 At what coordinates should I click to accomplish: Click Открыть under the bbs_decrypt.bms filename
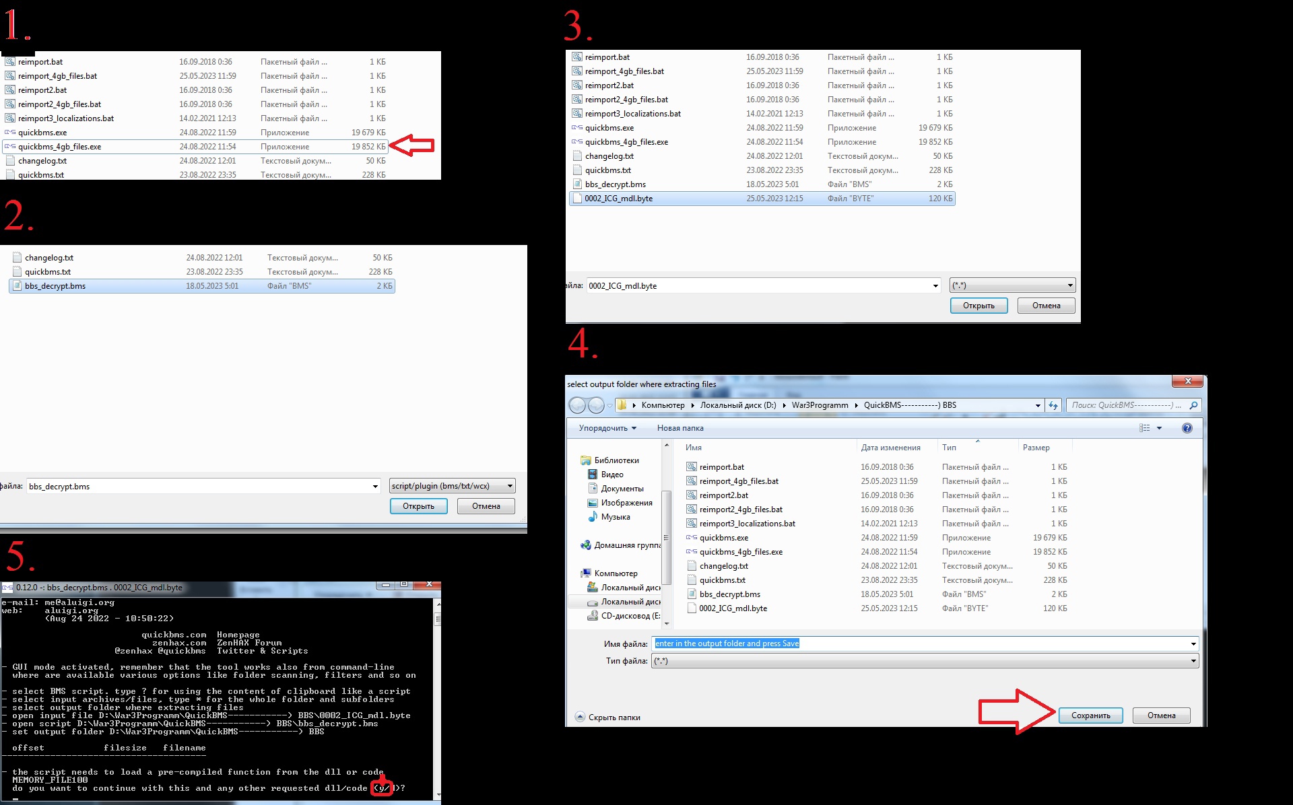click(x=418, y=506)
